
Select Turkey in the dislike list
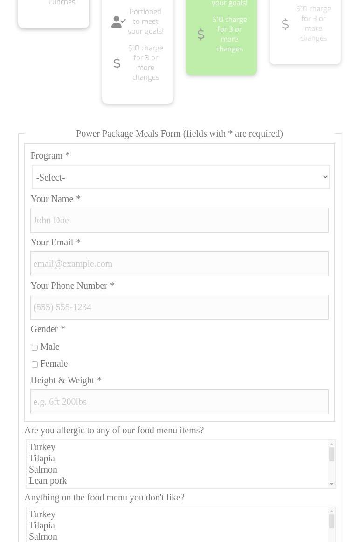(x=42, y=514)
